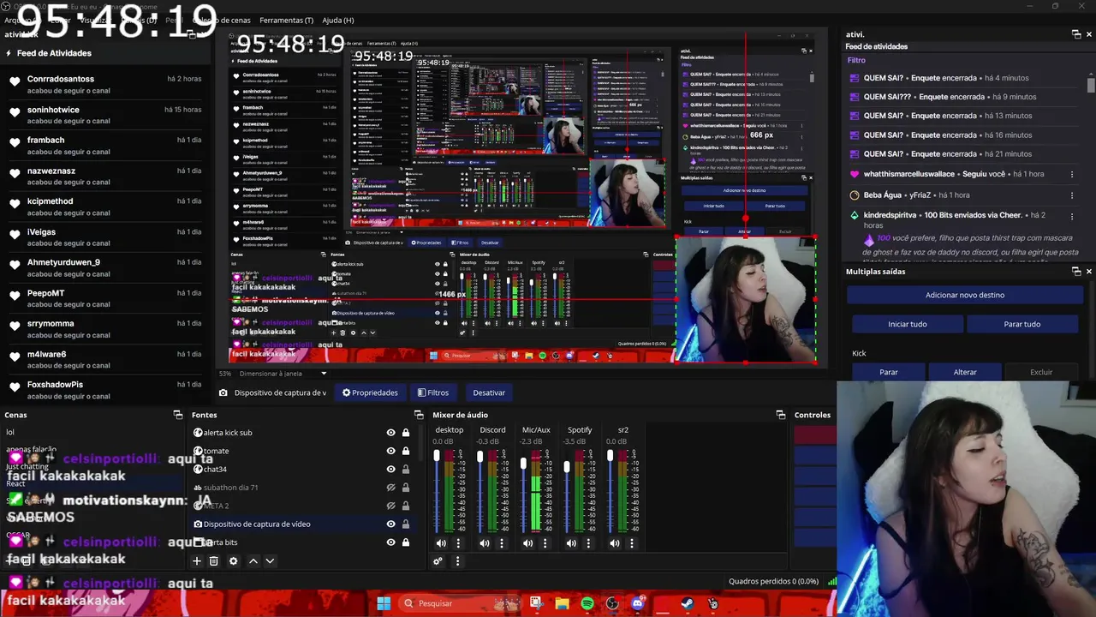Click the heart icon next to Conrradosantoss
The image size is (1096, 617).
tap(15, 82)
